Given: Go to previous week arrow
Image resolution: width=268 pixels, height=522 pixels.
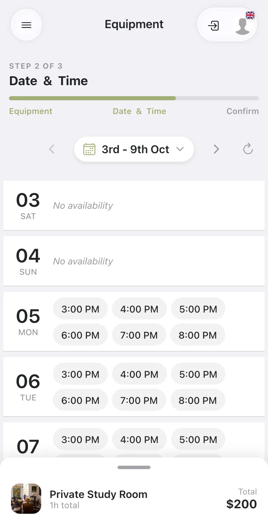Looking at the screenshot, I should 52,149.
